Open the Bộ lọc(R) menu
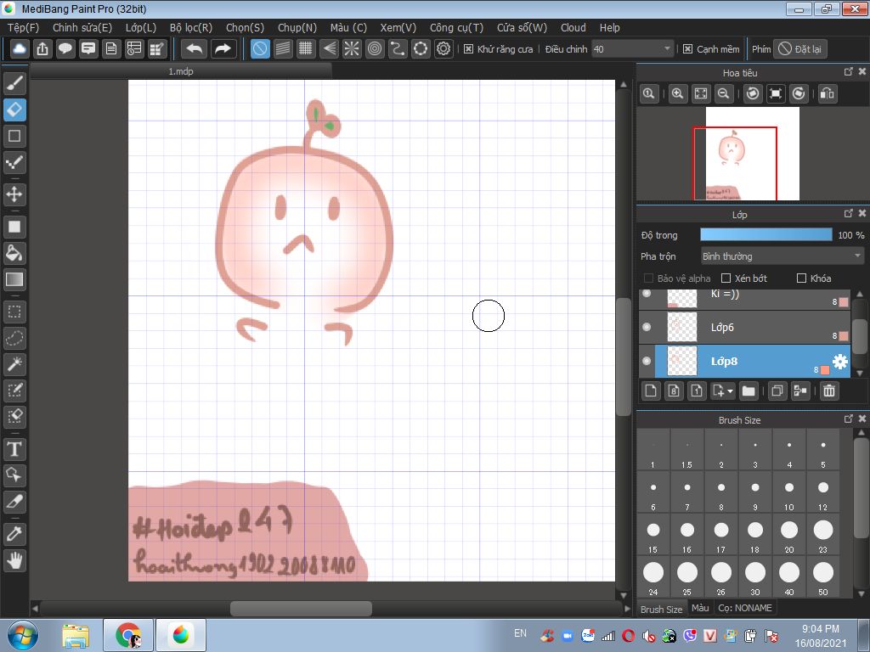 [x=191, y=28]
